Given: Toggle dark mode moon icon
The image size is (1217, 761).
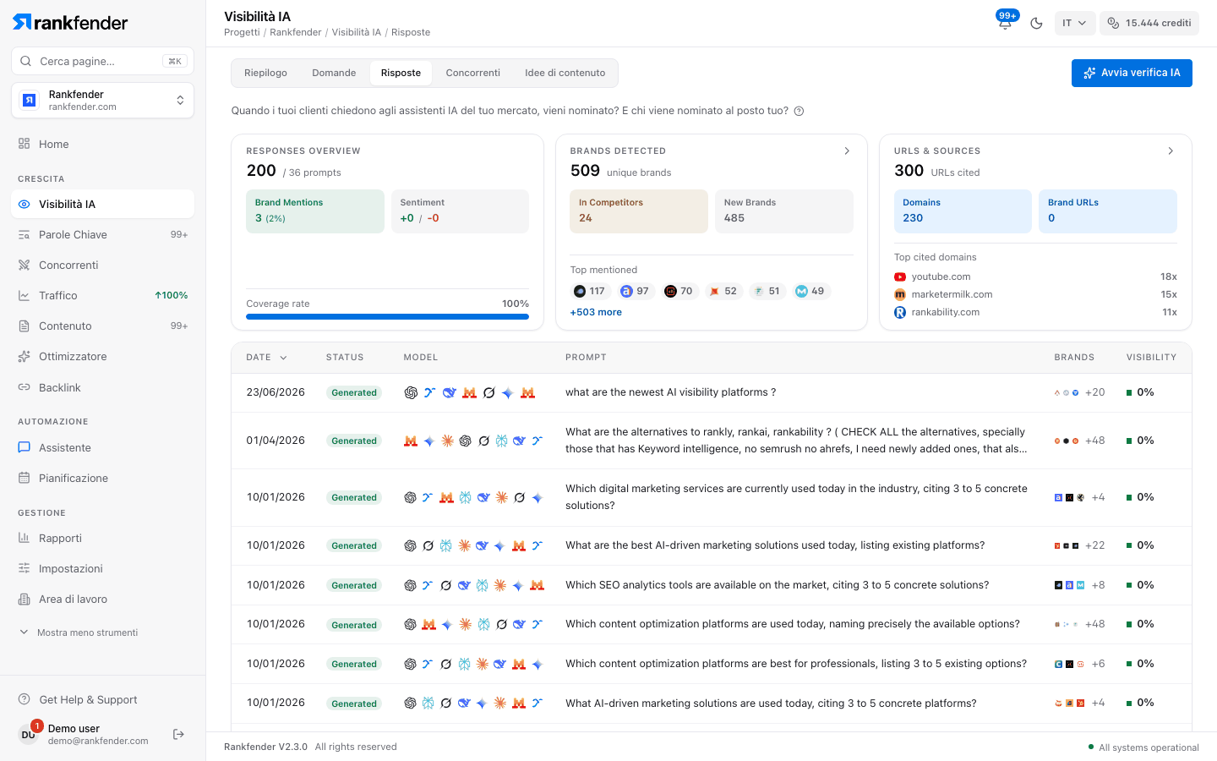Looking at the screenshot, I should [x=1036, y=23].
